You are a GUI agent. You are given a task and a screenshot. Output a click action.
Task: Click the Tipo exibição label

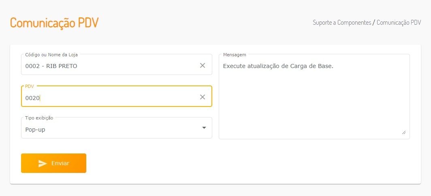[x=39, y=118]
